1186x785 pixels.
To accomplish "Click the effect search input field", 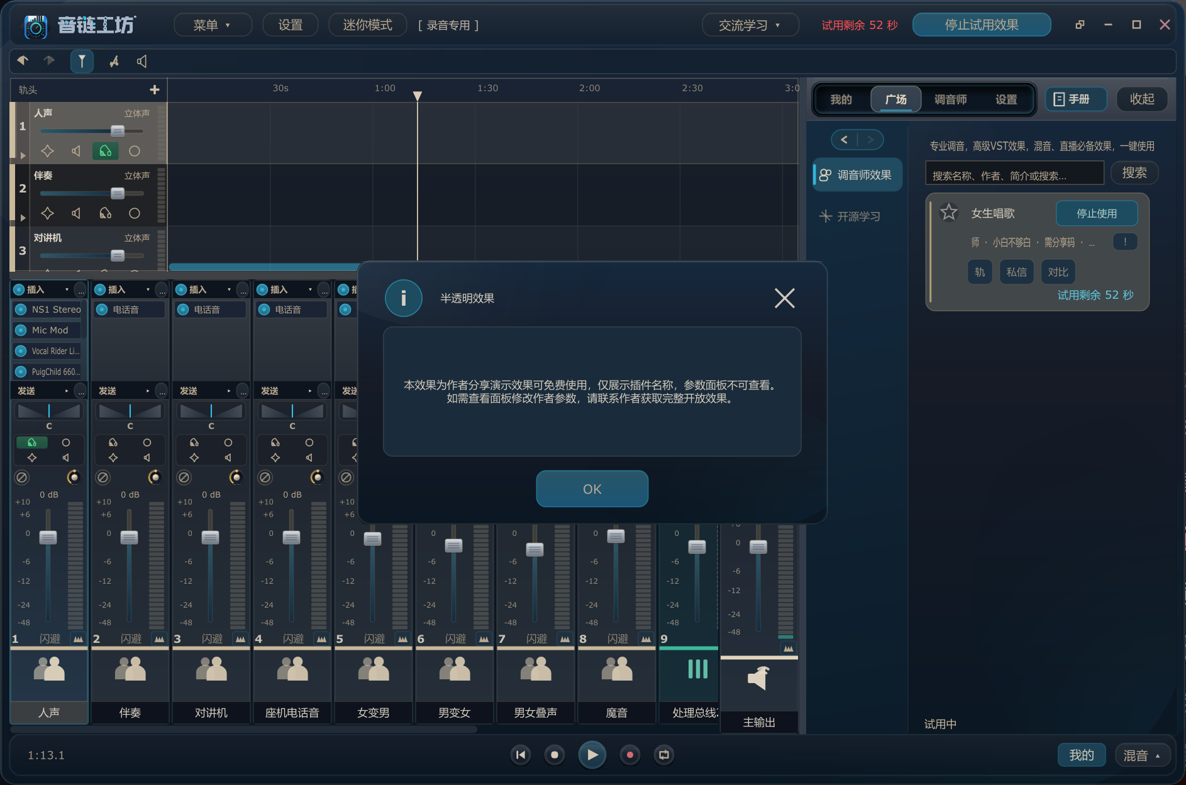I will coord(1014,173).
